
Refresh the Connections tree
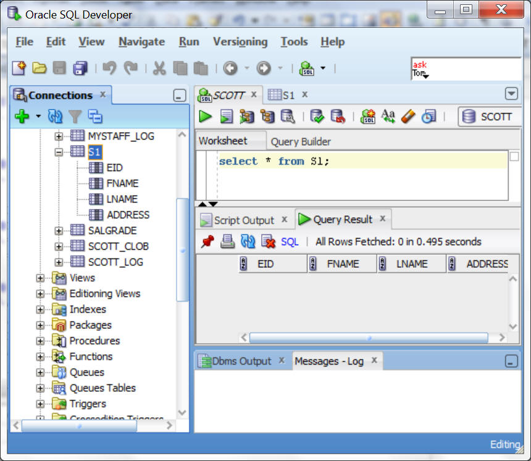55,117
